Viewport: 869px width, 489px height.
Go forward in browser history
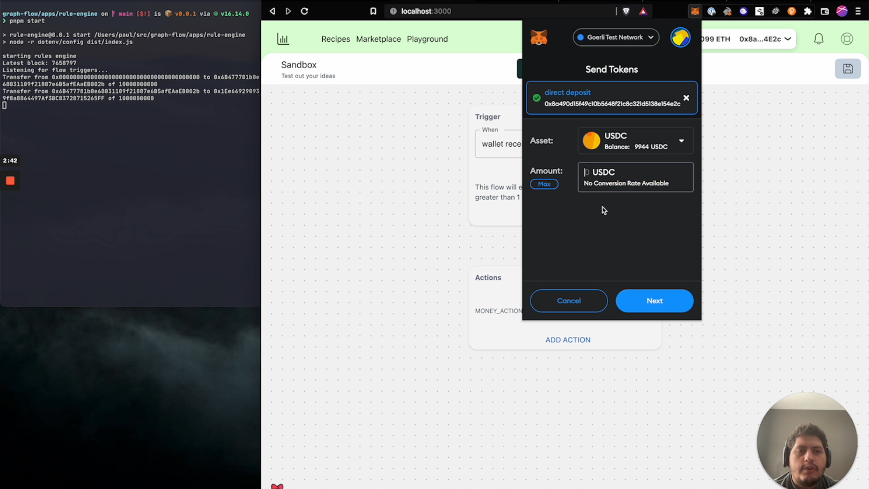pos(288,11)
